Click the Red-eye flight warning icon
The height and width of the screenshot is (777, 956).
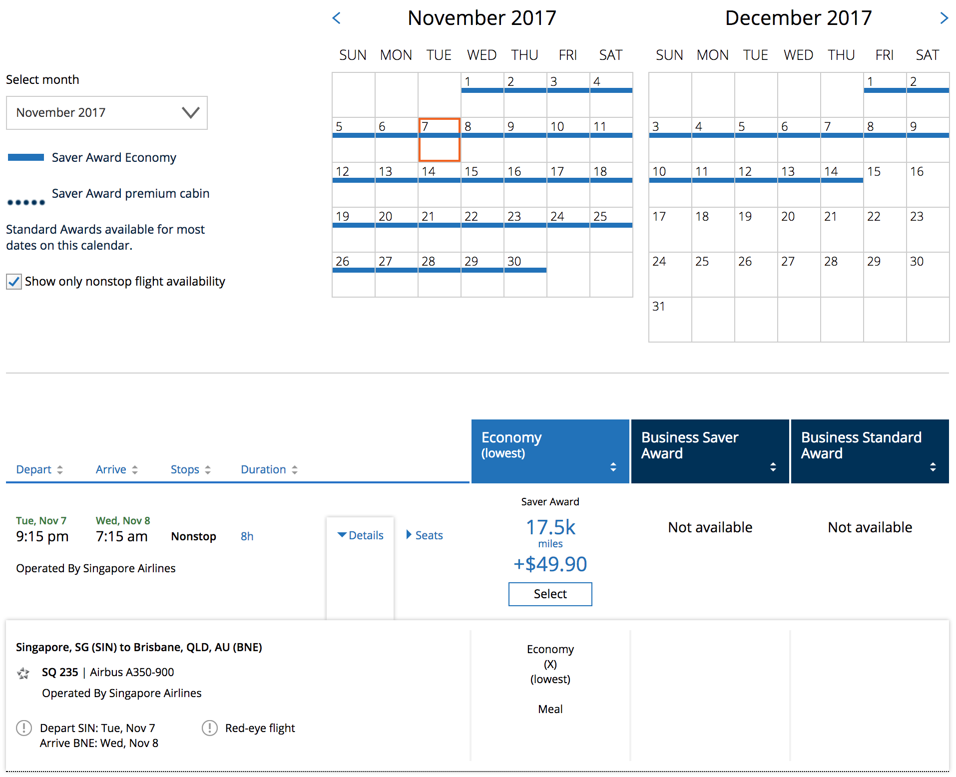click(210, 728)
